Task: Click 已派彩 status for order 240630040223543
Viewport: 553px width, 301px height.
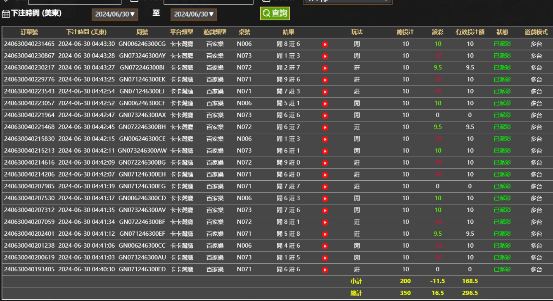Action: pyautogui.click(x=502, y=91)
